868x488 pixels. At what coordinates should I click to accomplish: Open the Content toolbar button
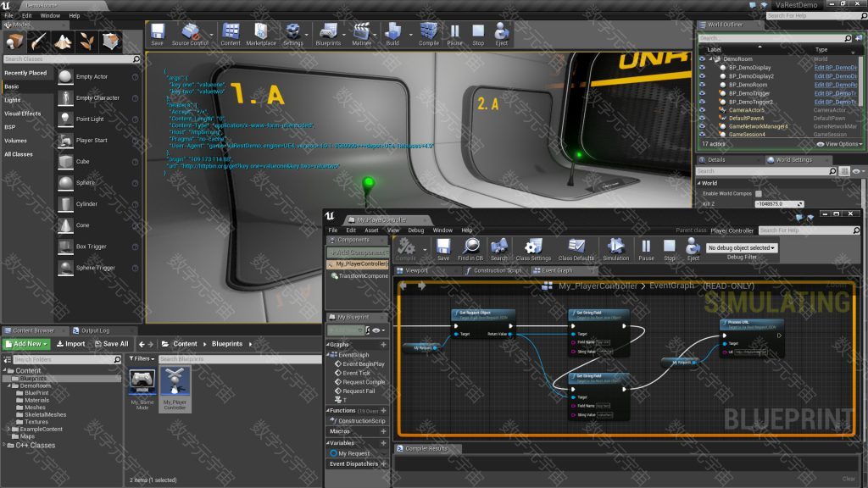click(231, 33)
